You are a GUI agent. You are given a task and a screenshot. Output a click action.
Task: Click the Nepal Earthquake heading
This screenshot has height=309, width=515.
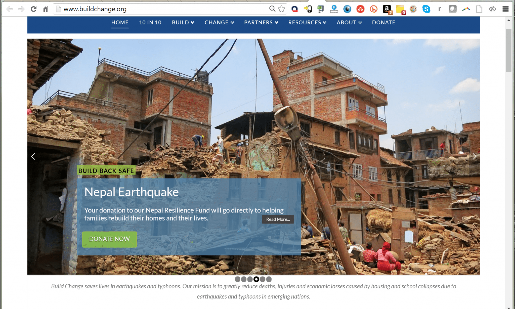tap(132, 192)
